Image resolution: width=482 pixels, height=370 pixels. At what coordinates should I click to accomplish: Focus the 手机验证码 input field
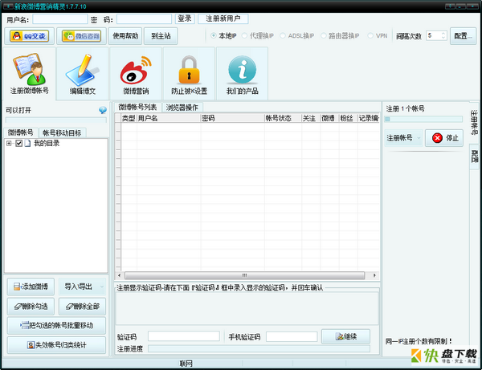tap(292, 336)
